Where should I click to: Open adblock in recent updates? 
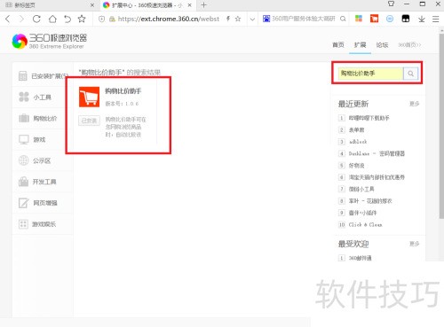coord(358,142)
